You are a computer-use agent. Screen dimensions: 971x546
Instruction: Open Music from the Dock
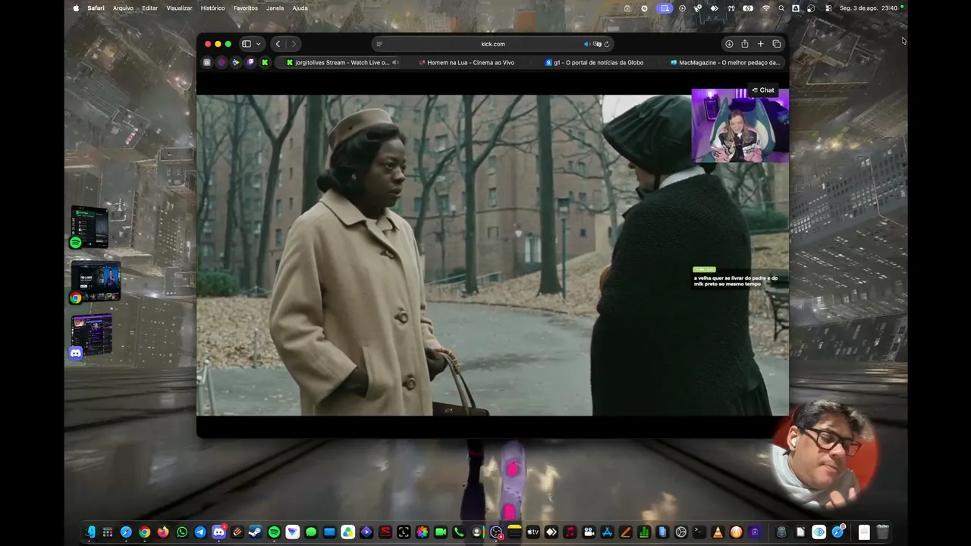click(570, 532)
